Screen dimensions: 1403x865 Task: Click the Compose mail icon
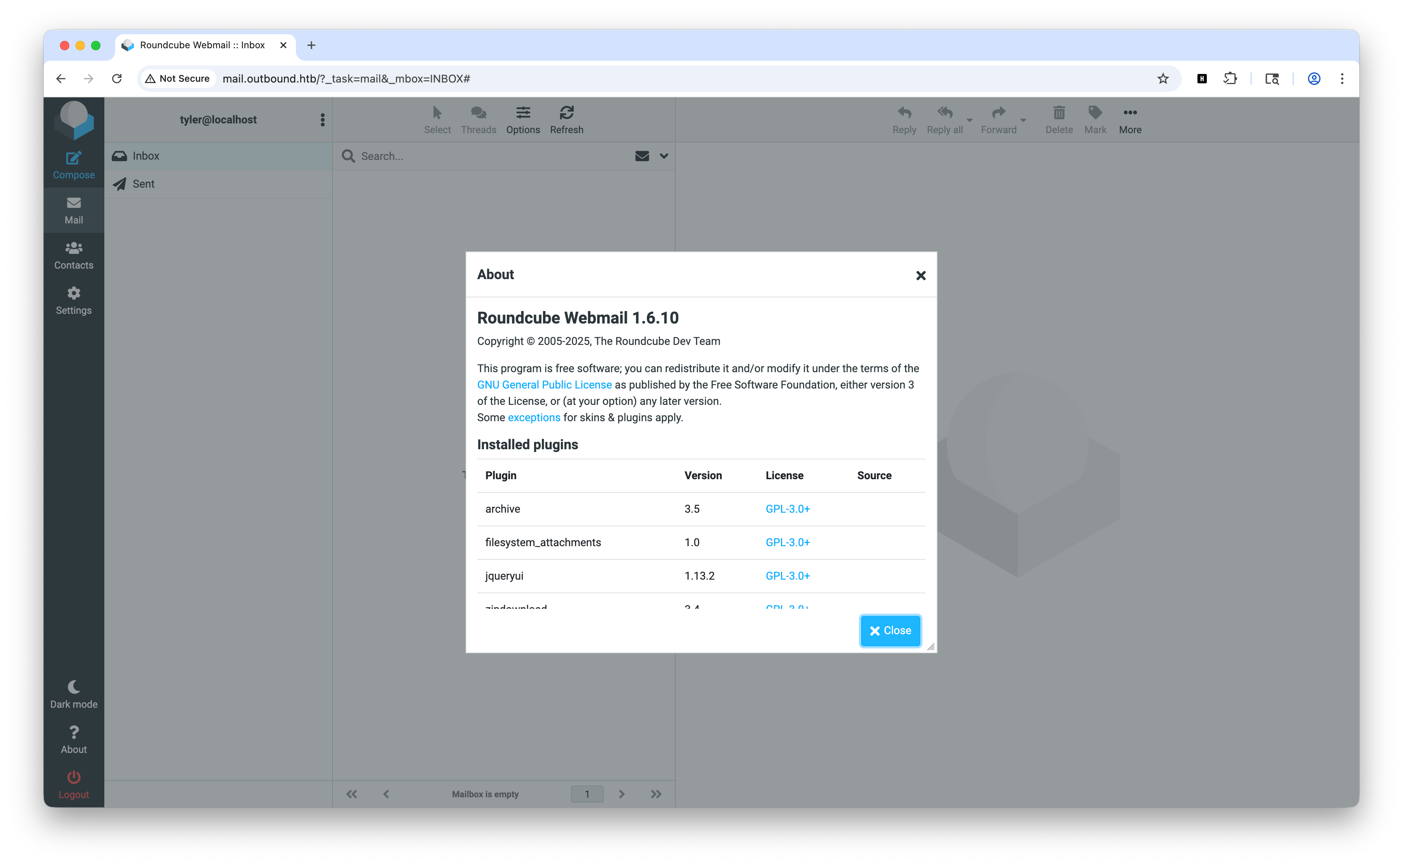pos(74,158)
